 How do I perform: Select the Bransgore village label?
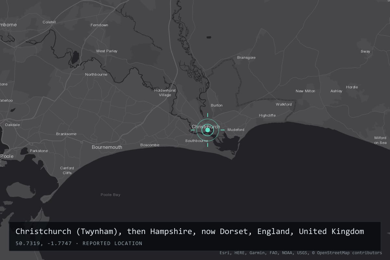click(246, 58)
